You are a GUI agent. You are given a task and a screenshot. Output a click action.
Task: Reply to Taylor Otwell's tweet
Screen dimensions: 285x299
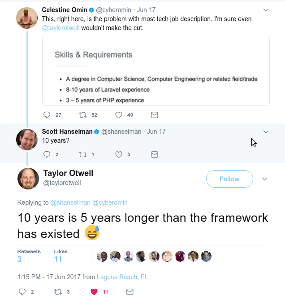[22, 292]
